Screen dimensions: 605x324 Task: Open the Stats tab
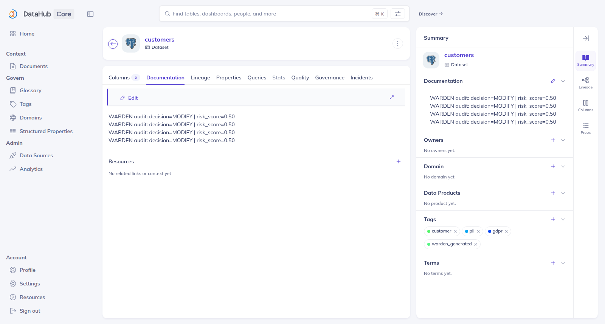click(x=279, y=78)
